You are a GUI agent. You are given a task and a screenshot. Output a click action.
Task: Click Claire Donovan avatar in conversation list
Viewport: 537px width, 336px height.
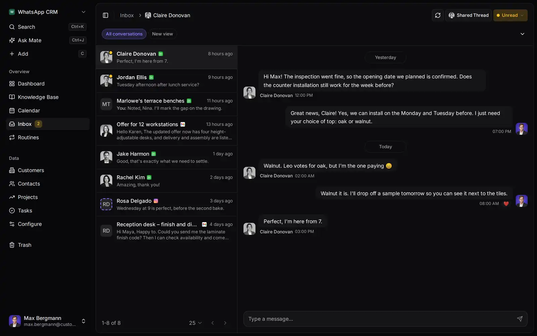[106, 57]
